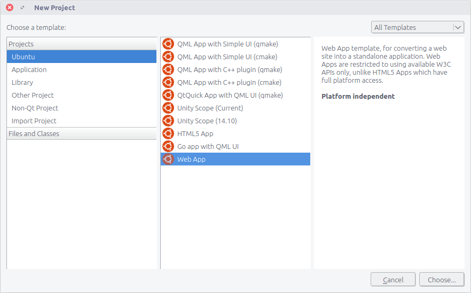
Task: Click the Ubuntu icon next to HTML5 App
Action: pyautogui.click(x=168, y=133)
